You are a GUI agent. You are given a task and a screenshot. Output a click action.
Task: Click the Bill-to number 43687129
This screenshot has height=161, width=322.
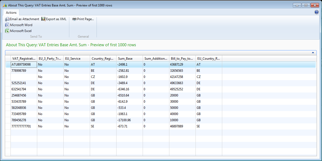tap(183, 65)
